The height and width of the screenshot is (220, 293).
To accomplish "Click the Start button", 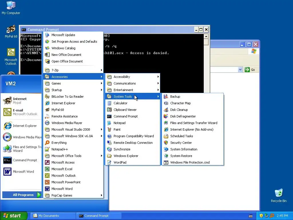I will coord(14,216).
